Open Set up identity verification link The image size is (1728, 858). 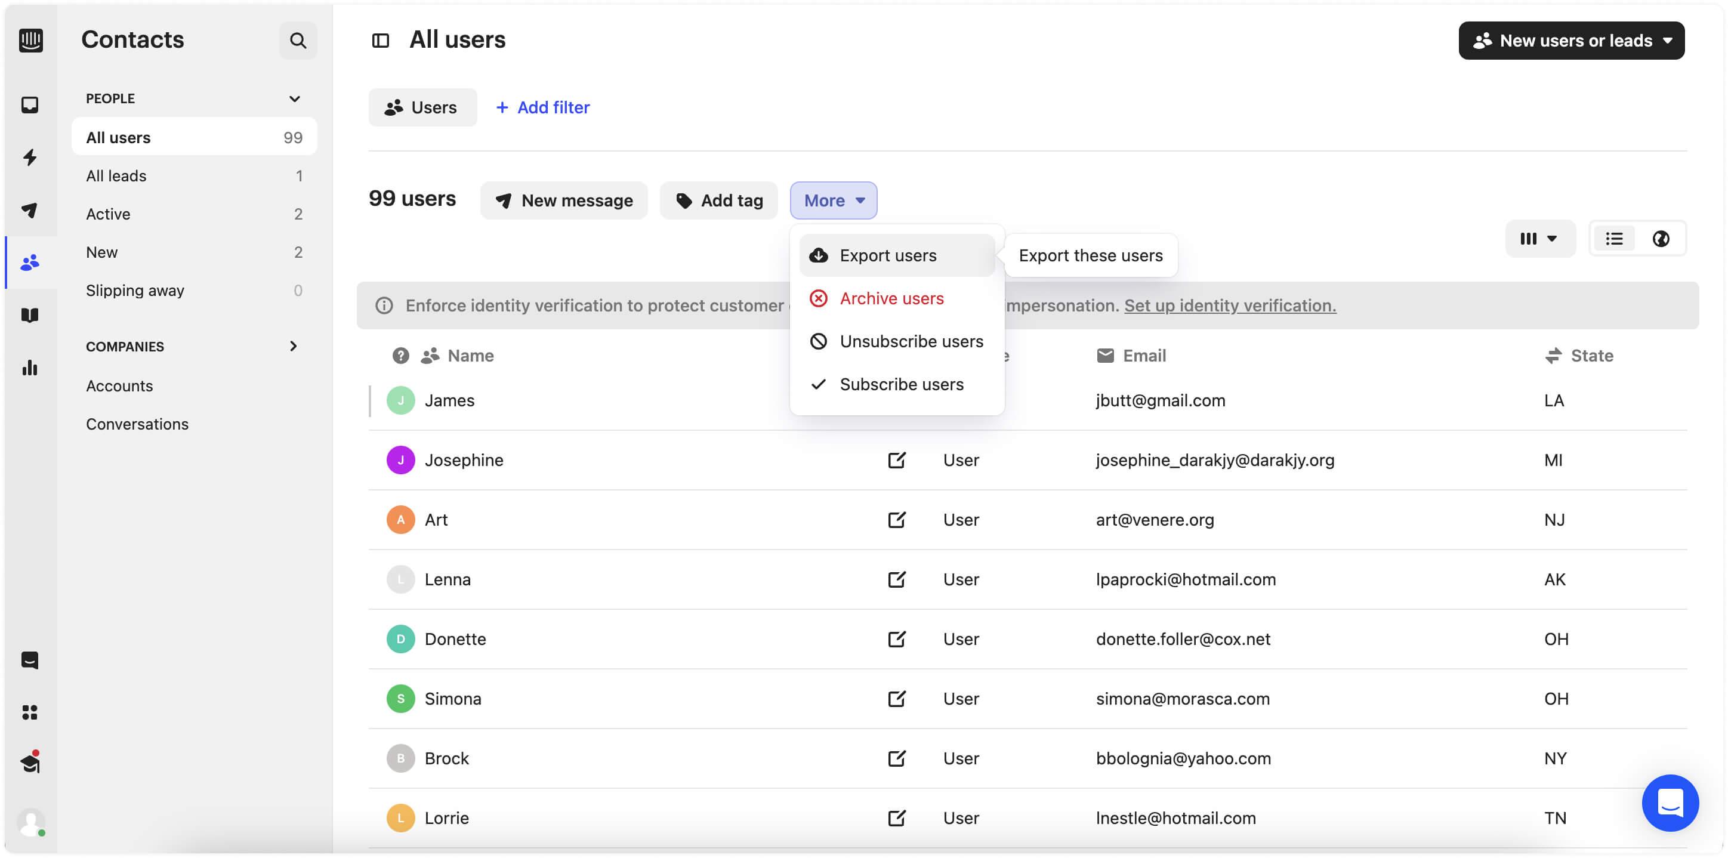tap(1230, 306)
